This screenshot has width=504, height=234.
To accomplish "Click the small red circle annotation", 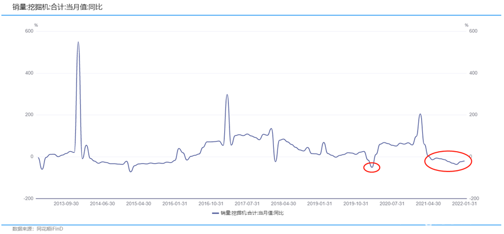I will pos(372,167).
